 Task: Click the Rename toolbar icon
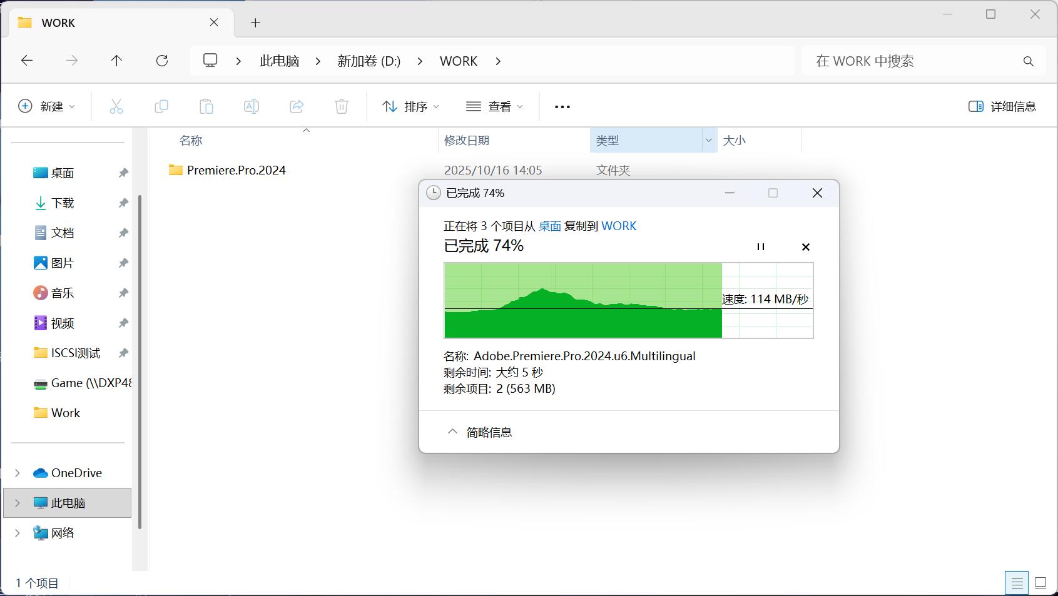[252, 106]
